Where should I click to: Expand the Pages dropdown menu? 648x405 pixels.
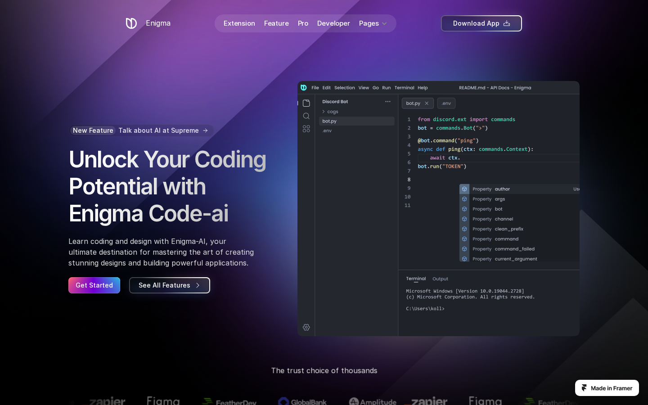(373, 23)
